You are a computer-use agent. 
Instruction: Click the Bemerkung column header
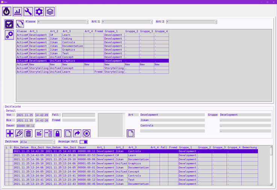click(x=250, y=147)
